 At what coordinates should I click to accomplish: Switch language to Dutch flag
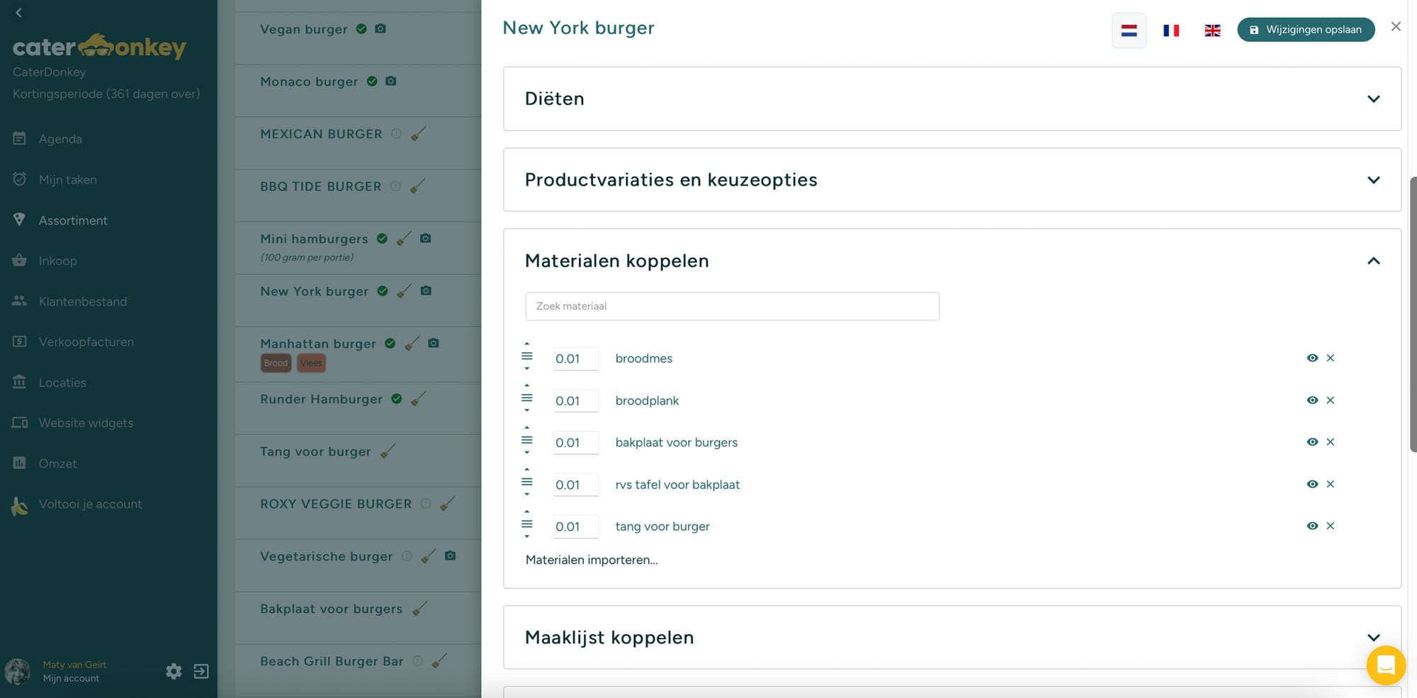click(1129, 30)
